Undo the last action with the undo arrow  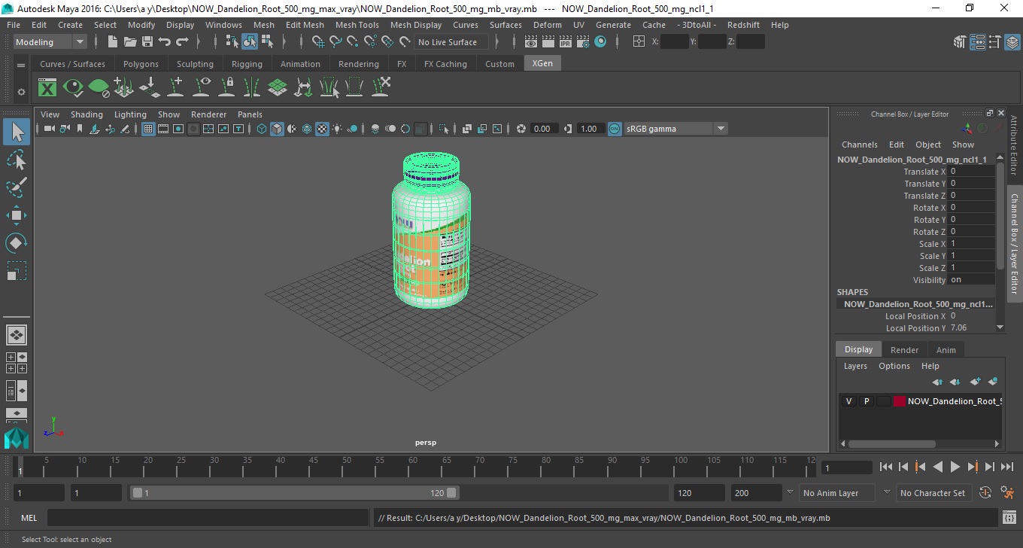pos(165,42)
